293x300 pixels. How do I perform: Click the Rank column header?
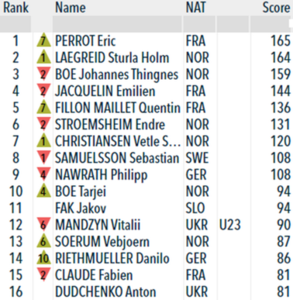tap(16, 7)
